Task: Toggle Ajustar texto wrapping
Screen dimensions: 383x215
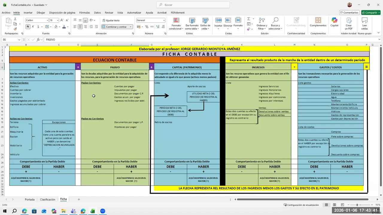Action: (111, 20)
